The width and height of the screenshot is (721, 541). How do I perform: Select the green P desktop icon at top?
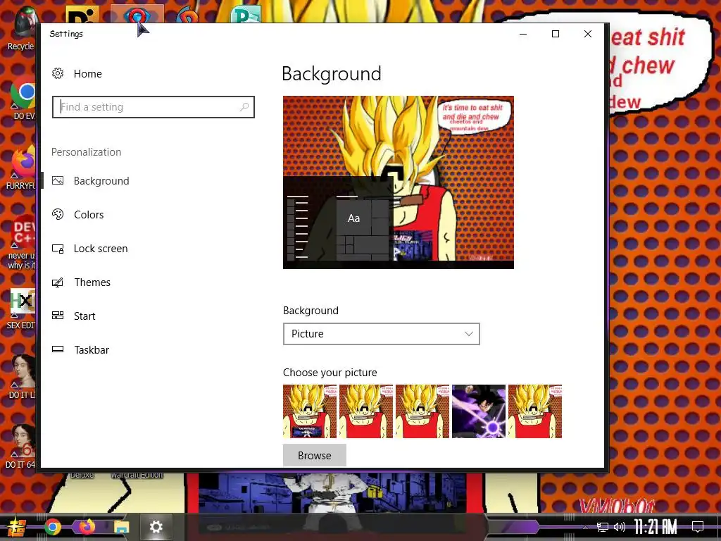pyautogui.click(x=246, y=14)
